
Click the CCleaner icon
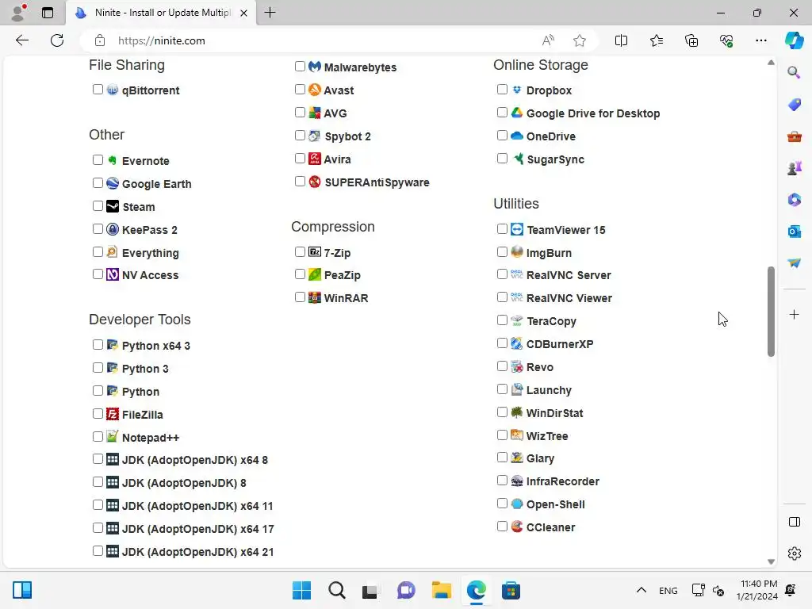517,527
